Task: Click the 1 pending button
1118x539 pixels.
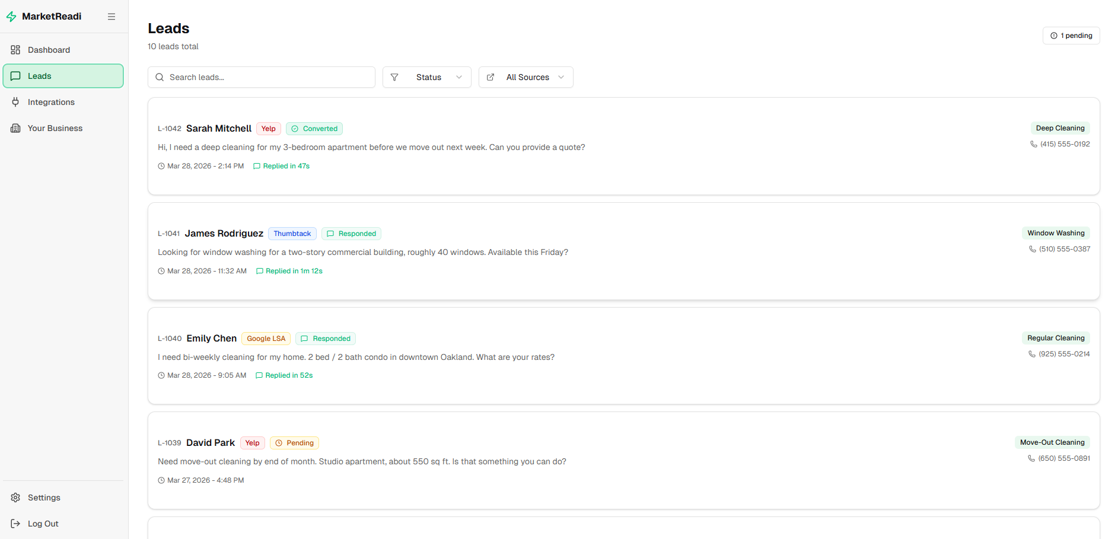Action: [1071, 36]
